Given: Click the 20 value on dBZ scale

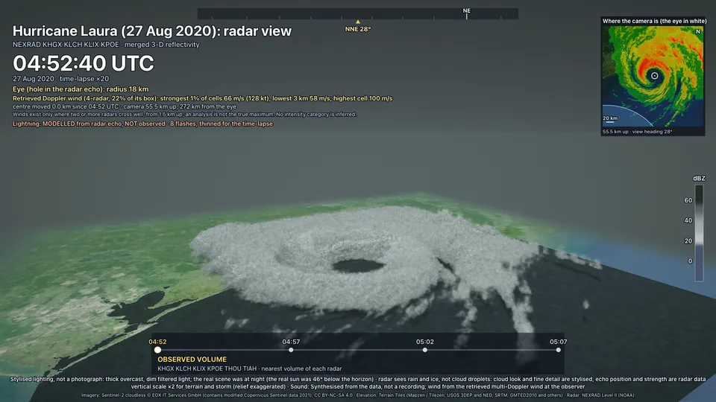Looking at the screenshot, I should pos(688,240).
